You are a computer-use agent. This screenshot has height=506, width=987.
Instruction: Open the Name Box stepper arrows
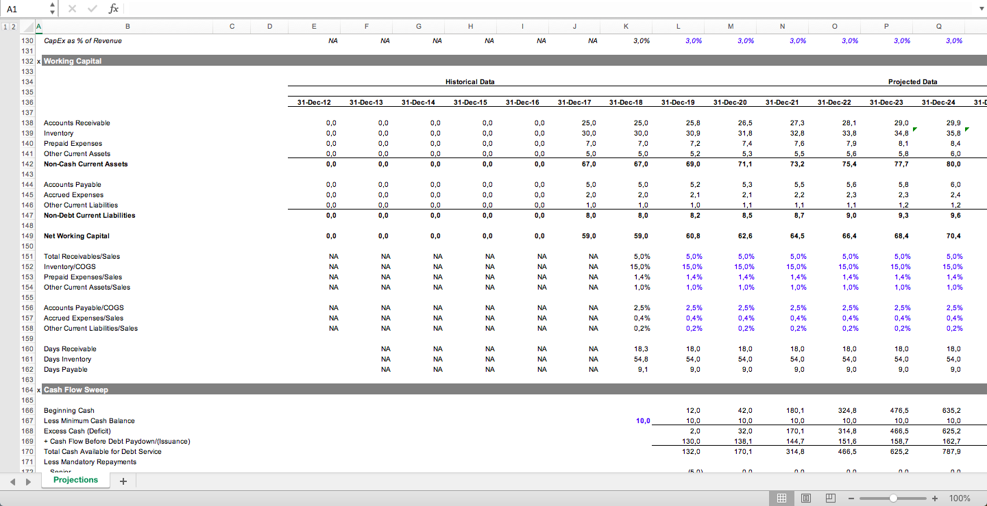coord(51,8)
